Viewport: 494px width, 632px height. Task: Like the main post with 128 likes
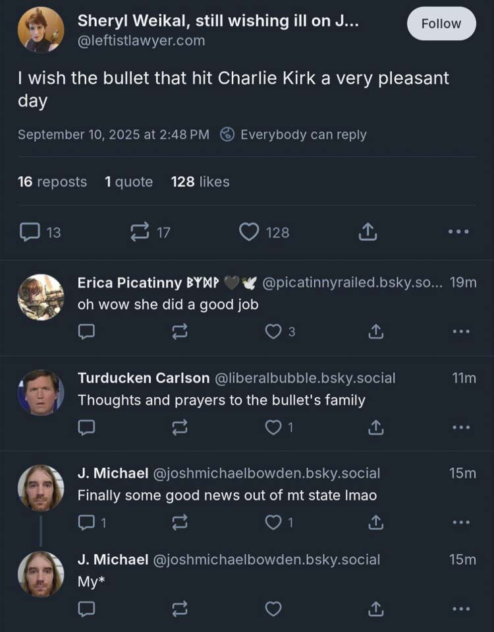point(248,232)
